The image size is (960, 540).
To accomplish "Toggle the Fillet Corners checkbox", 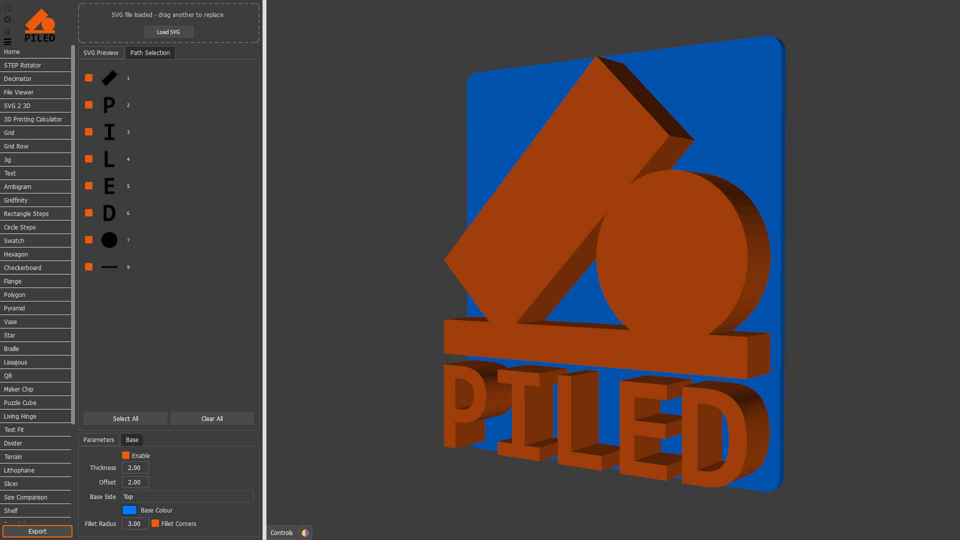I will click(x=155, y=523).
